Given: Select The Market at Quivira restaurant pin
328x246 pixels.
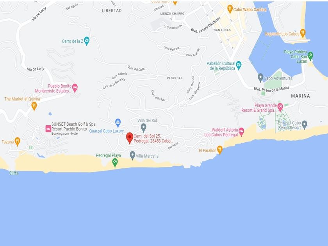Looking at the screenshot, I should point(34,106).
